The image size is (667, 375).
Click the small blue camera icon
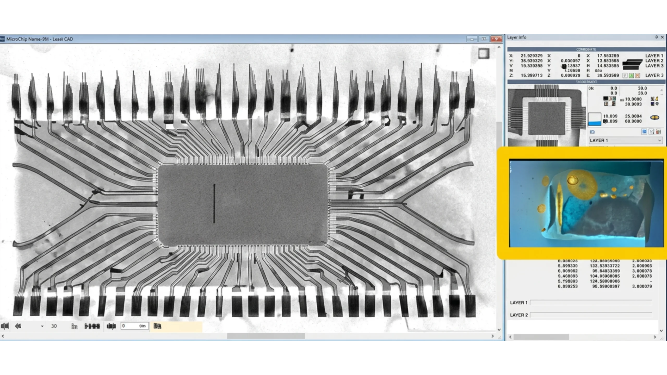point(592,132)
